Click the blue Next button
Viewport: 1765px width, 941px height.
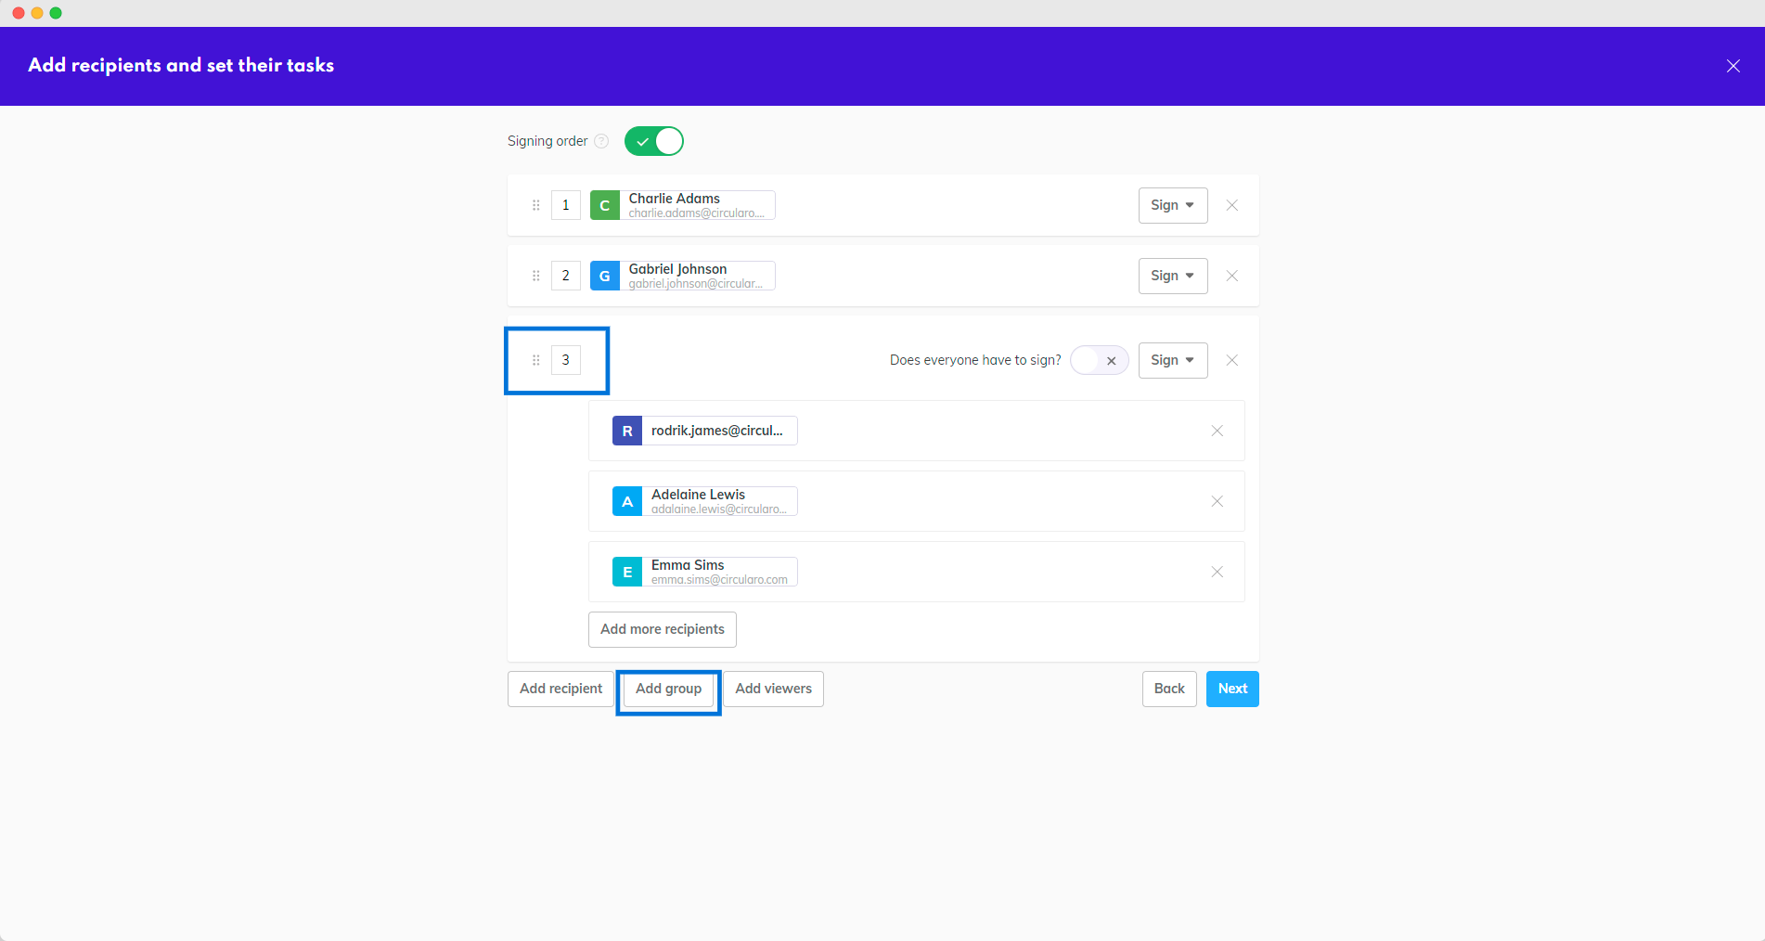click(1231, 689)
